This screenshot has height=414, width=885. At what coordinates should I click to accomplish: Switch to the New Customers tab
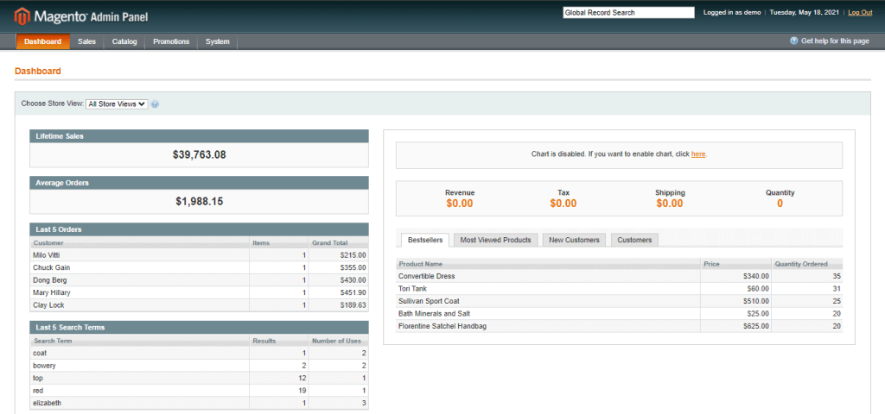[x=574, y=240]
